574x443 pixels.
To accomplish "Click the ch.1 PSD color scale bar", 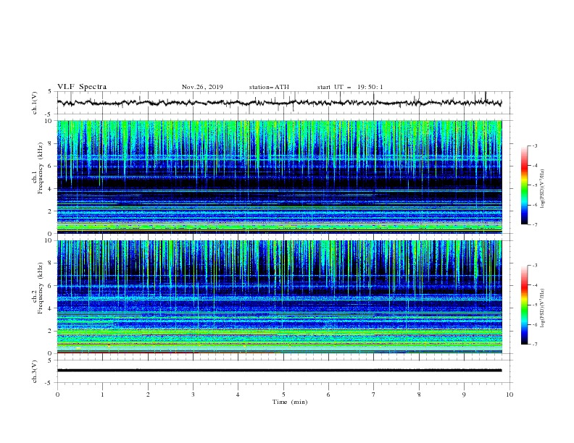I will 524,185.
